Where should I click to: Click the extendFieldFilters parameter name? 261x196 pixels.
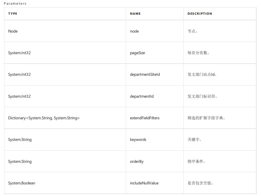pyautogui.click(x=145, y=118)
